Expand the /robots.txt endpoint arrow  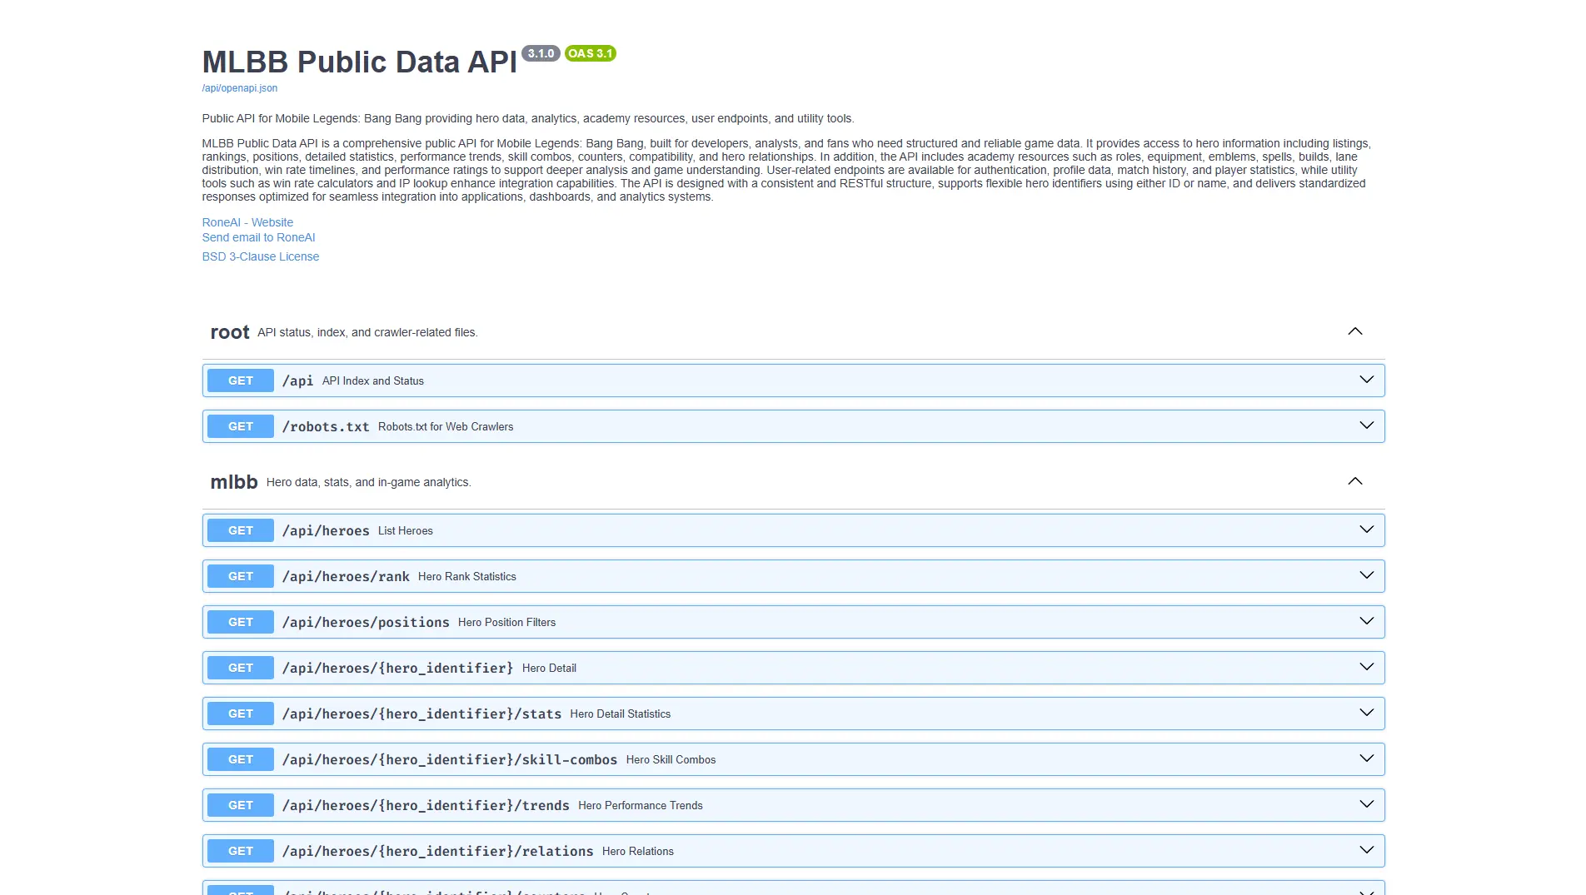coord(1367,425)
